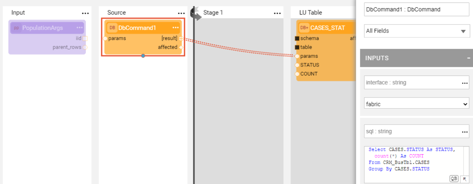The height and width of the screenshot is (184, 473).
Task: Click the pp icon on PopulationArgs node
Action: click(16, 28)
